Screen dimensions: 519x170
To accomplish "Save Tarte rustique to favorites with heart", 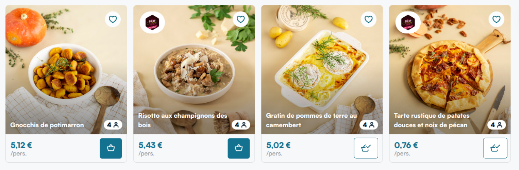I will 497,19.
